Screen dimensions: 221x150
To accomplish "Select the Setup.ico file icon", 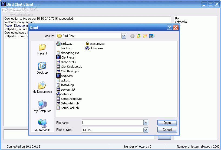I will pyautogui.click(x=58, y=94).
